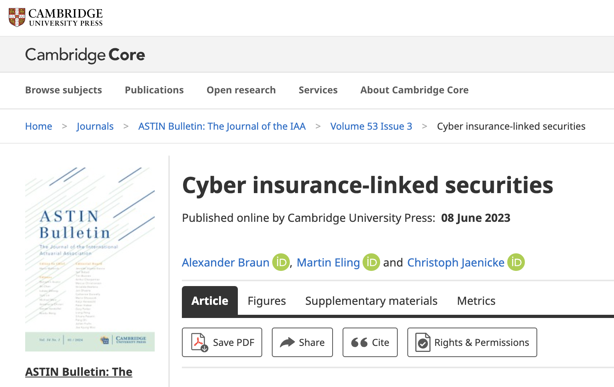Open author link Alexander Braun
The height and width of the screenshot is (387, 614).
[225, 263]
